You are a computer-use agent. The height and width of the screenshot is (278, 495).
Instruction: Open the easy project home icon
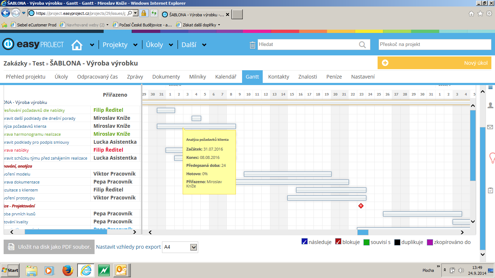pos(77,45)
